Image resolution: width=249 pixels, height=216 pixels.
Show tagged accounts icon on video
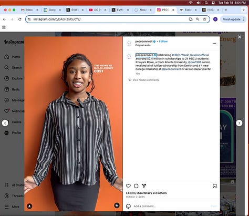[x=29, y=206]
